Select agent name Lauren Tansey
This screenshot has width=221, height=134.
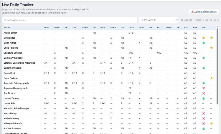click(x=11, y=98)
